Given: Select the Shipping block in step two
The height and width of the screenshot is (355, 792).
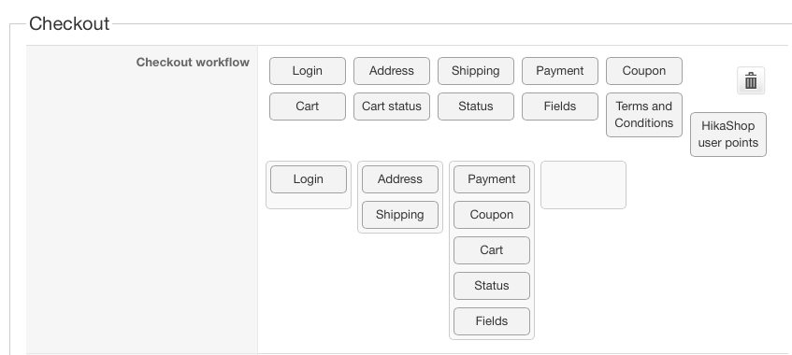Looking at the screenshot, I should point(400,215).
